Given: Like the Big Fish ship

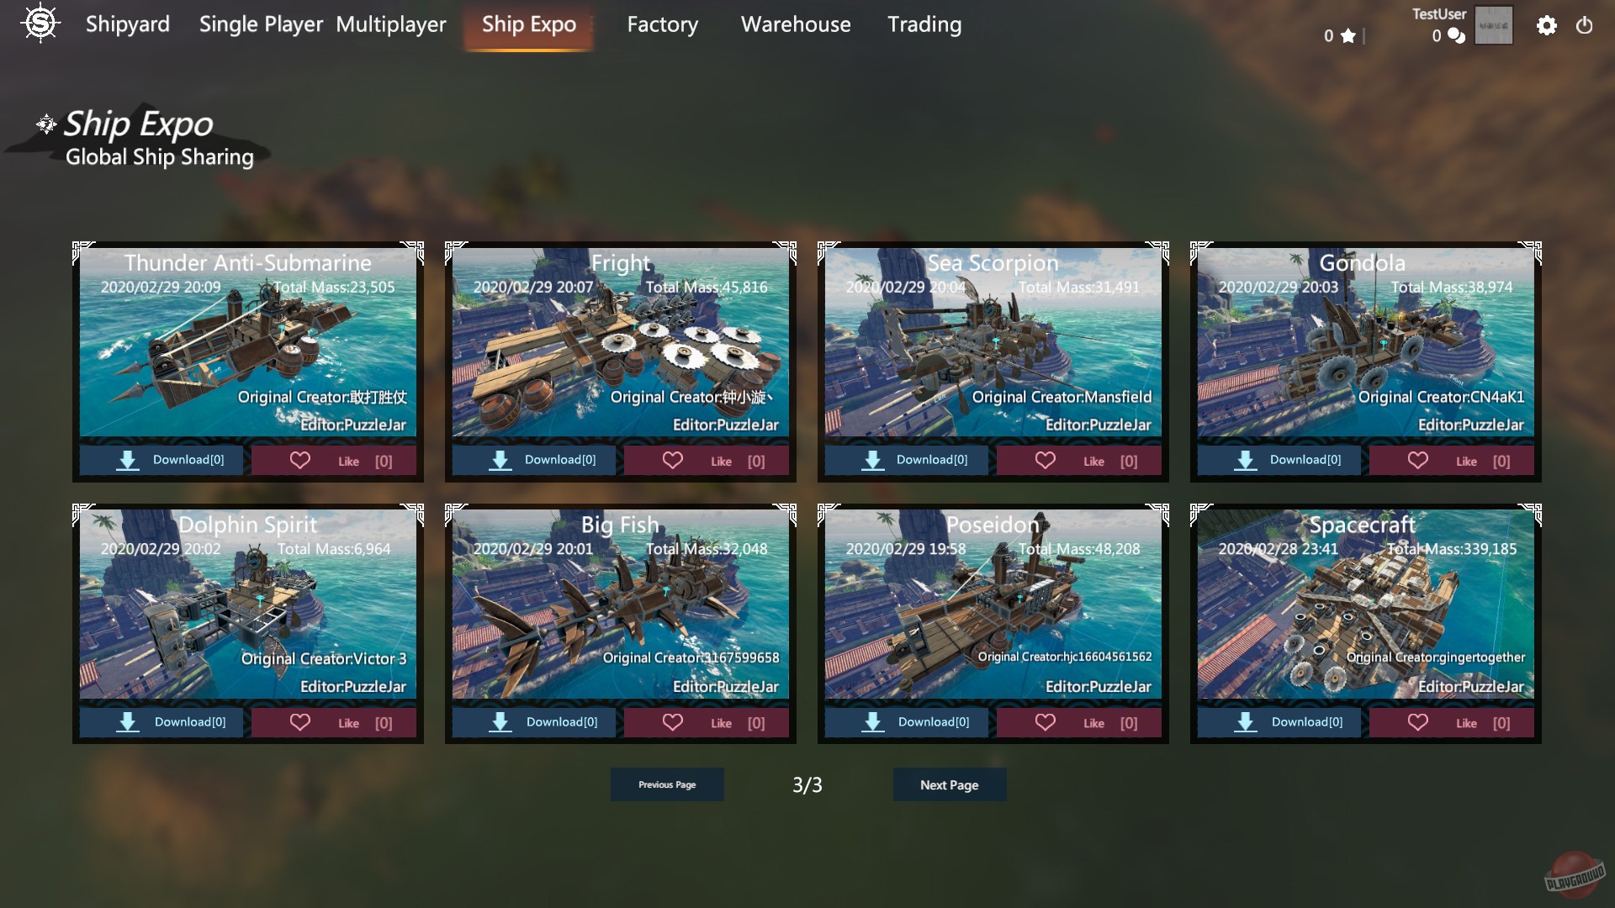Looking at the screenshot, I should (x=707, y=722).
